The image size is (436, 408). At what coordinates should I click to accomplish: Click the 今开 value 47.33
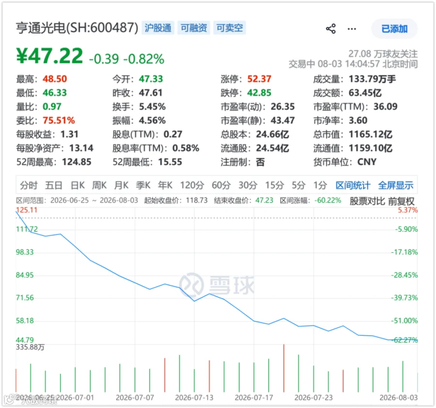(151, 79)
